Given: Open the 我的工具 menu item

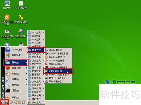Looking at the screenshot, I should pos(36,102).
